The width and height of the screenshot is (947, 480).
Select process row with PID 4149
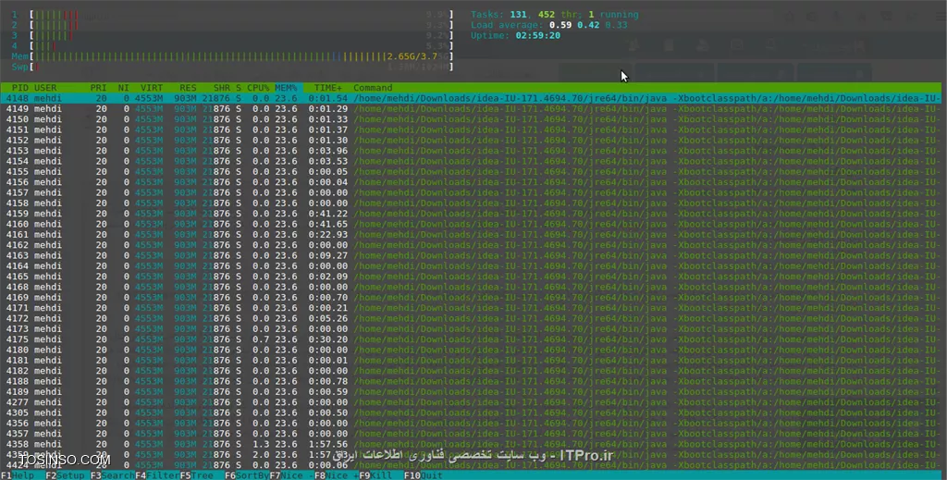coord(471,109)
